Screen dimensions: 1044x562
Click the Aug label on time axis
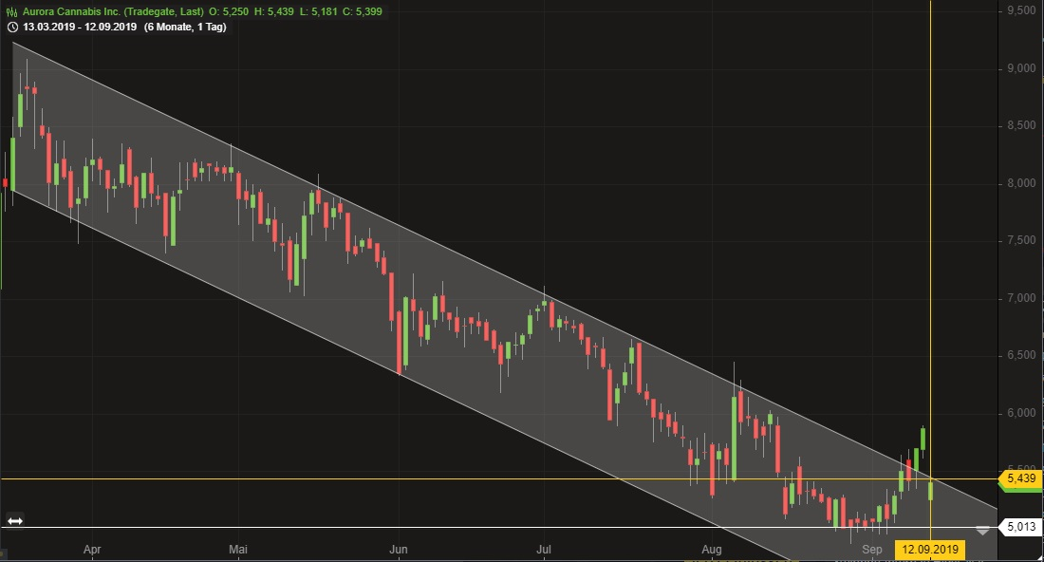[x=712, y=550]
